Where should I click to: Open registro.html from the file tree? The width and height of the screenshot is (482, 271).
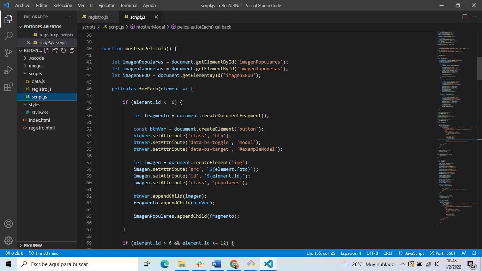[47, 128]
